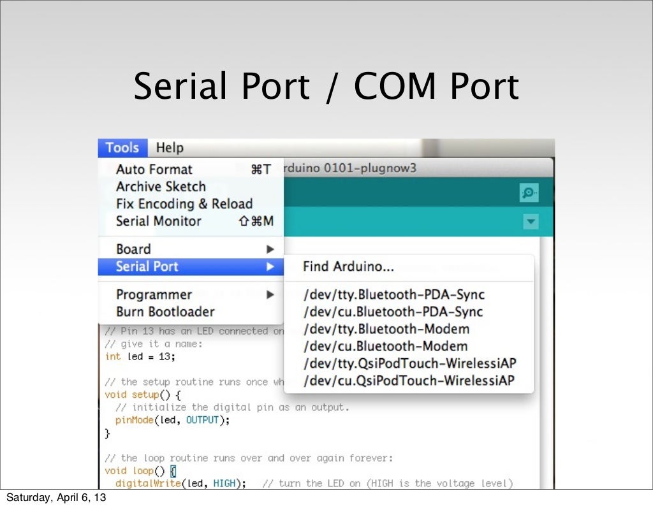
Task: Open Serial Monitor from the Tools menu
Action: (191, 221)
